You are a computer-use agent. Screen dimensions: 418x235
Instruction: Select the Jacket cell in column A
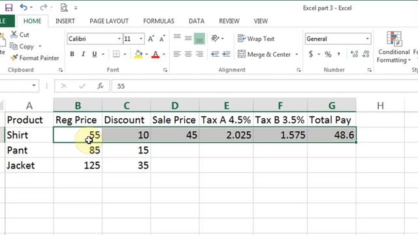click(x=29, y=165)
